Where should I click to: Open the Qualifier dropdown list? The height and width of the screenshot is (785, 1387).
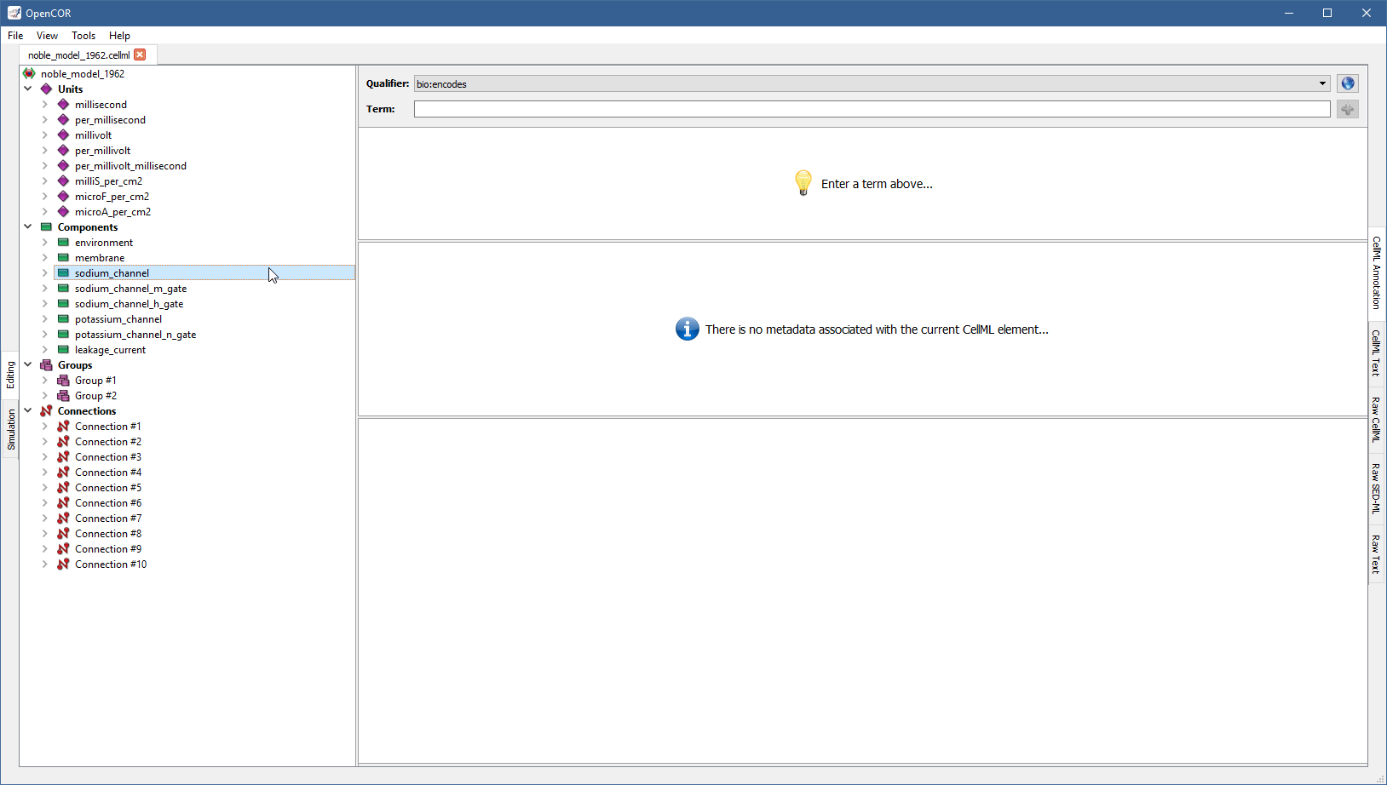coord(1322,83)
